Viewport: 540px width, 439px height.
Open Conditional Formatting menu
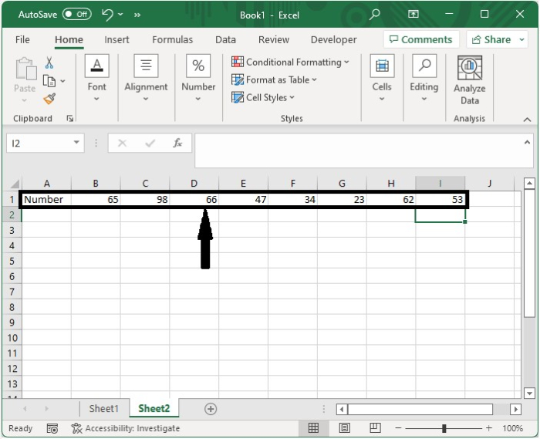click(x=290, y=62)
